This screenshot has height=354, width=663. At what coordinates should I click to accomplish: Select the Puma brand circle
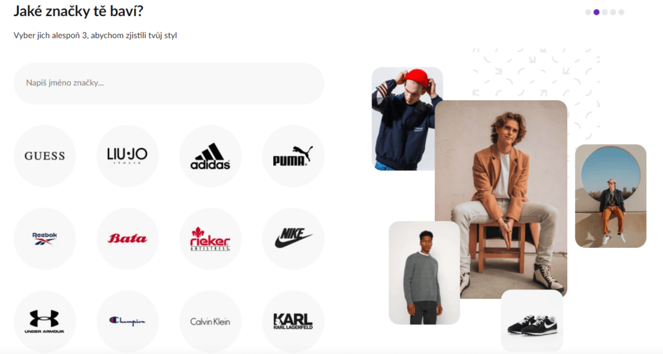click(x=293, y=156)
